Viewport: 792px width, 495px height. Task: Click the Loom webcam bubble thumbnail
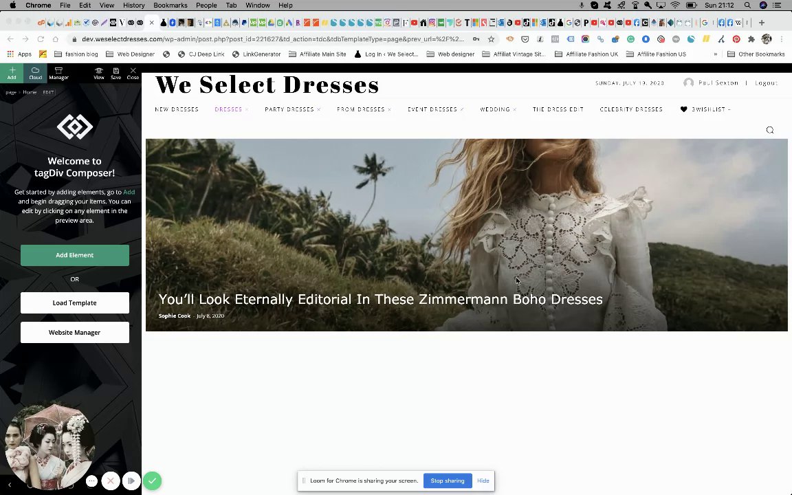[x=49, y=445]
